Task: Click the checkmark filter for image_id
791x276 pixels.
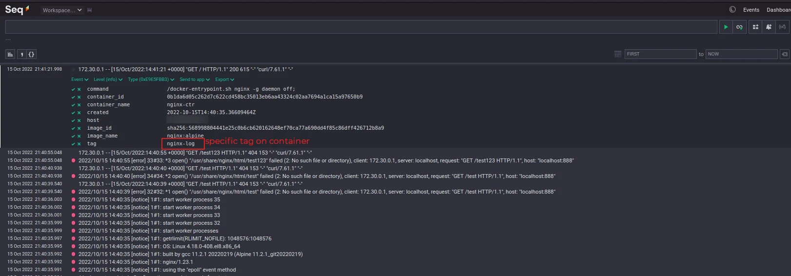Action: tap(73, 128)
